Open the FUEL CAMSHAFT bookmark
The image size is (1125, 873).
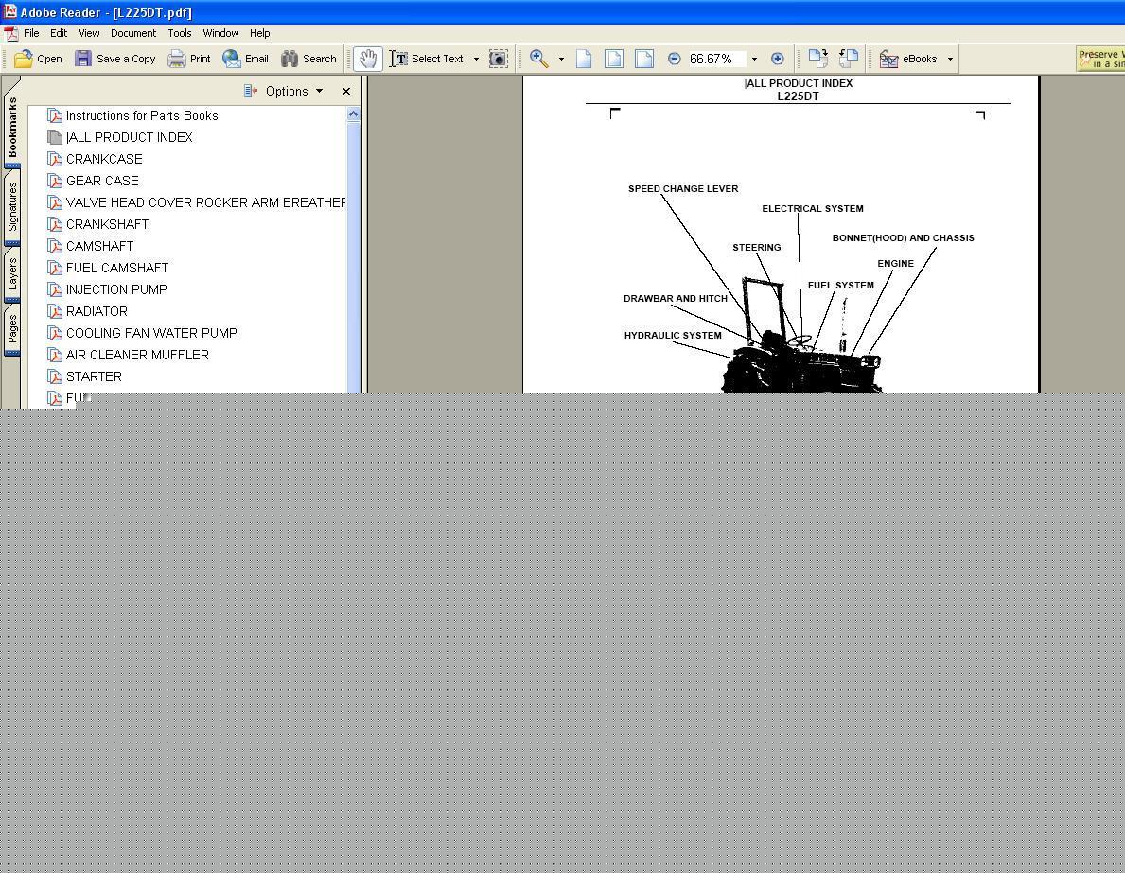117,268
